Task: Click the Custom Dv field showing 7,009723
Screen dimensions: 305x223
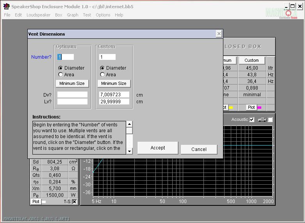Action: 114,95
